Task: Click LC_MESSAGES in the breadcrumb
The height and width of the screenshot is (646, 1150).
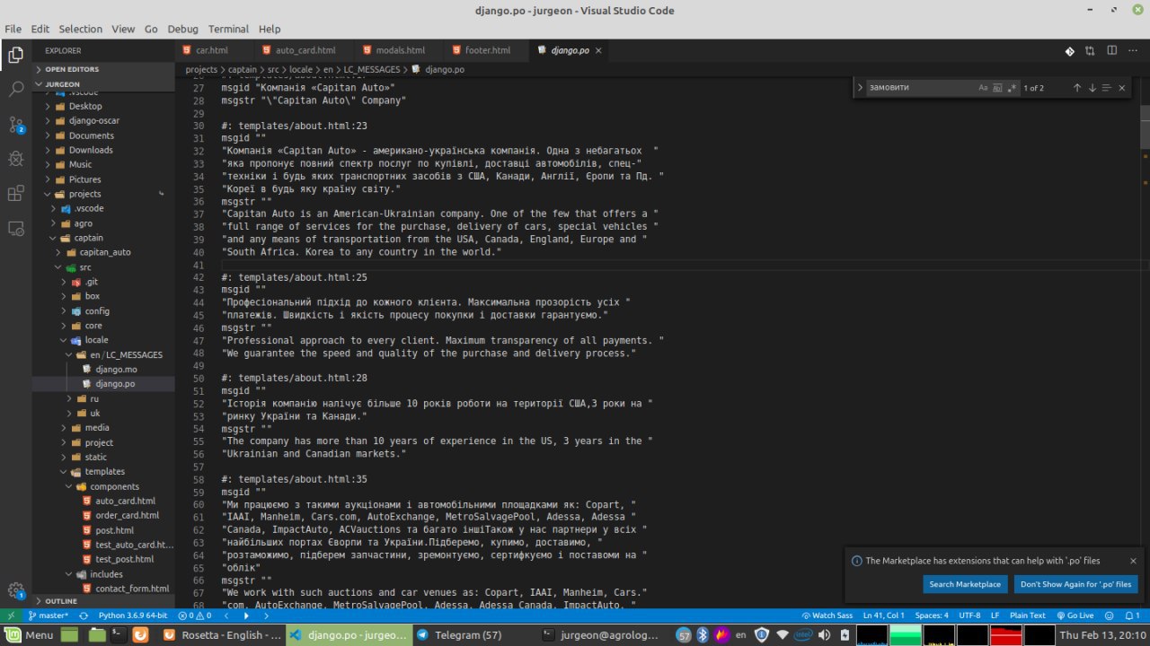Action: tap(373, 69)
